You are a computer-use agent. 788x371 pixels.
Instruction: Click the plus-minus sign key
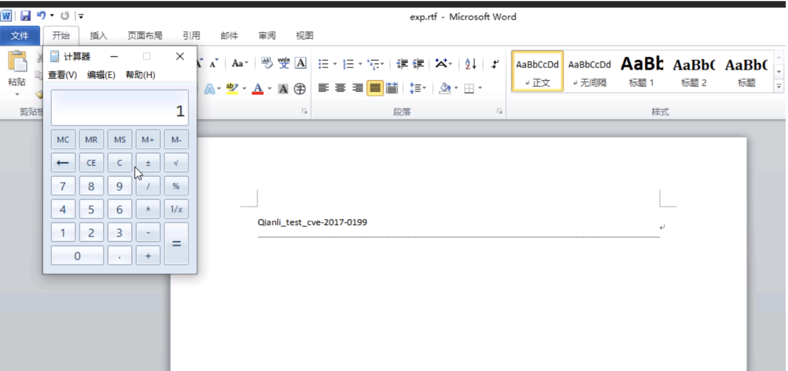[x=148, y=163]
